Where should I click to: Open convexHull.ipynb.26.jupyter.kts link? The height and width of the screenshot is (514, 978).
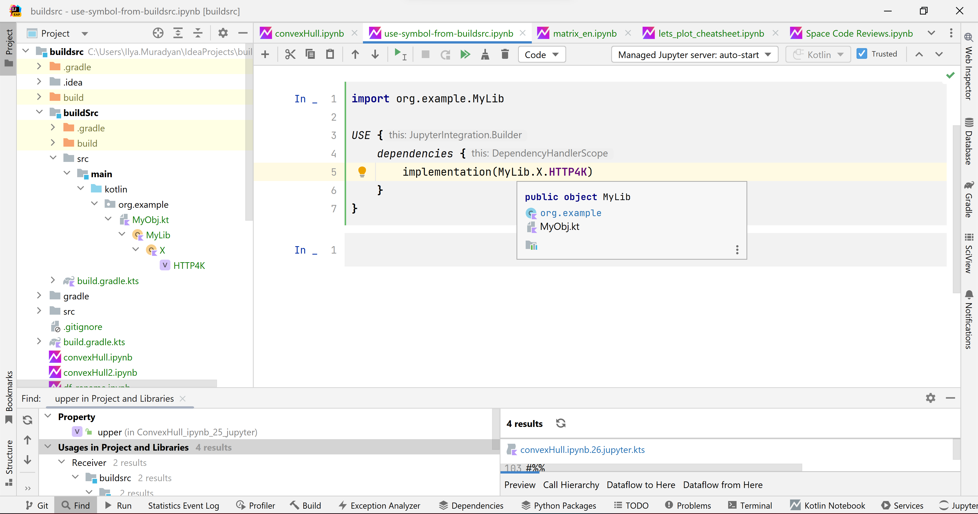tap(582, 450)
